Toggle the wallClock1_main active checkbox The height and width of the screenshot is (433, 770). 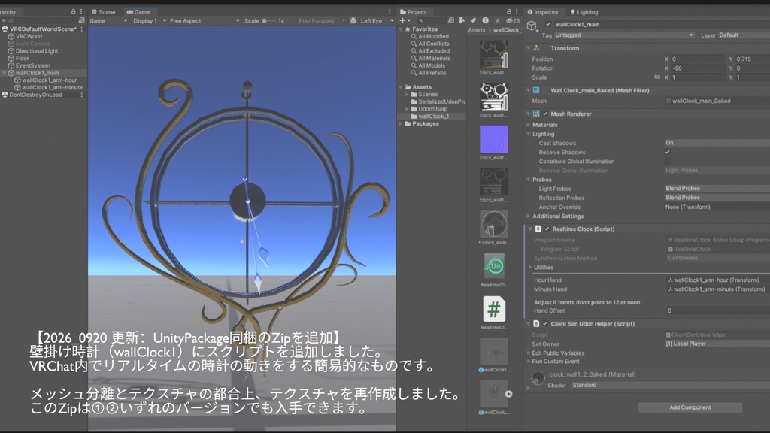548,24
